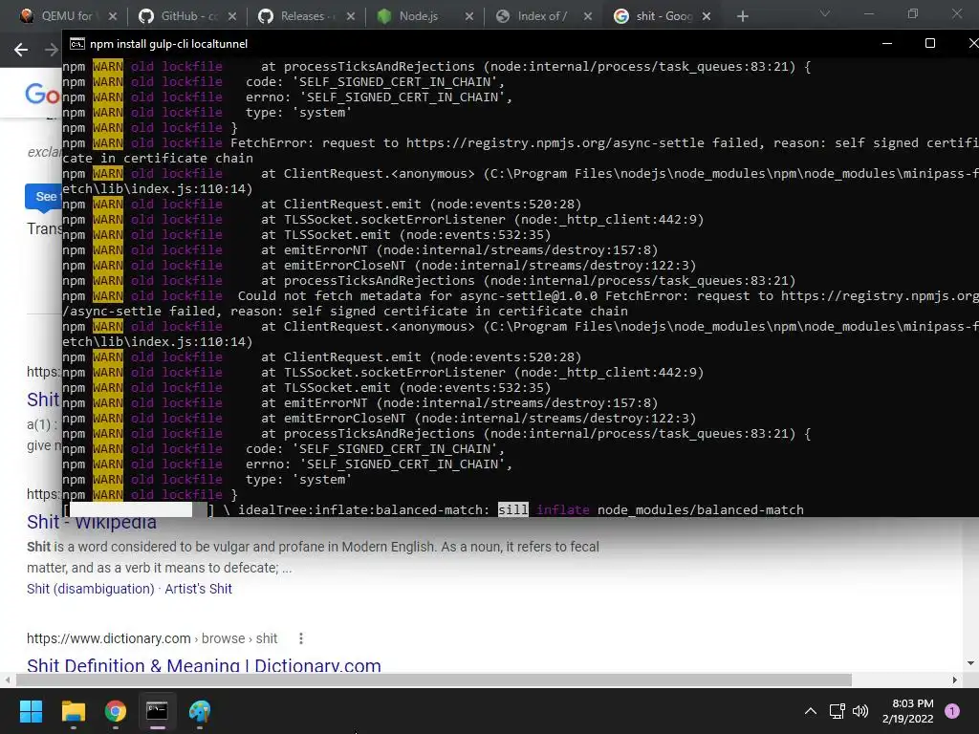Go back in Chrome
The image size is (979, 734).
pyautogui.click(x=21, y=50)
